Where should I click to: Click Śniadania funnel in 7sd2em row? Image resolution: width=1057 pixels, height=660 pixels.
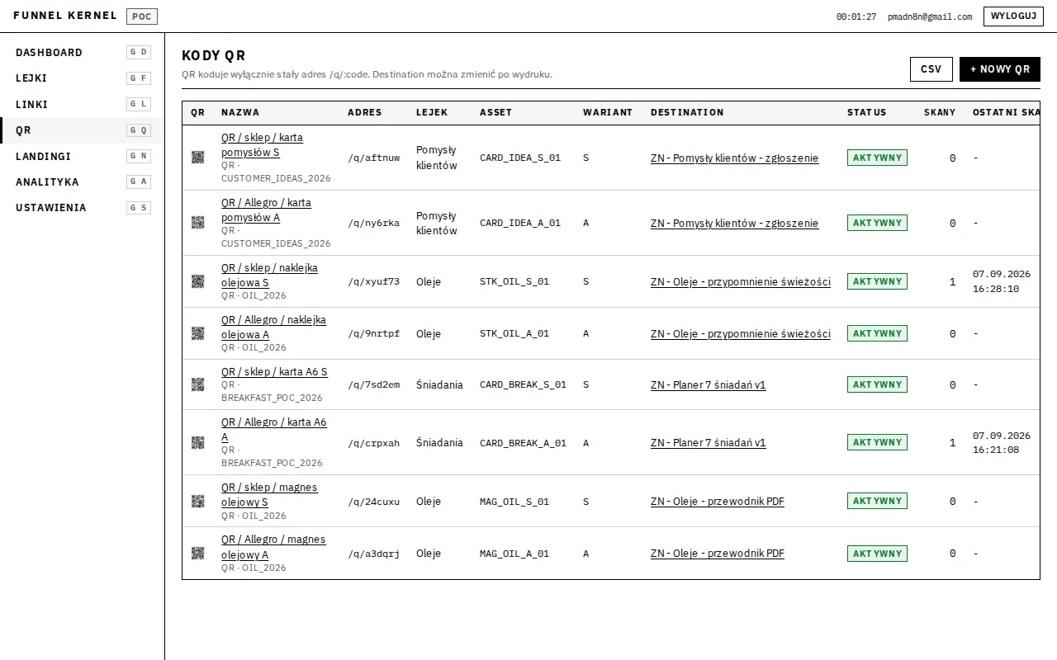[x=439, y=384]
